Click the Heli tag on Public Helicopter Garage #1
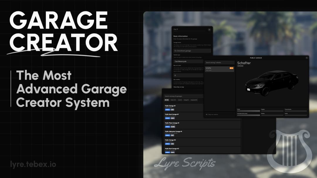 (173, 135)
